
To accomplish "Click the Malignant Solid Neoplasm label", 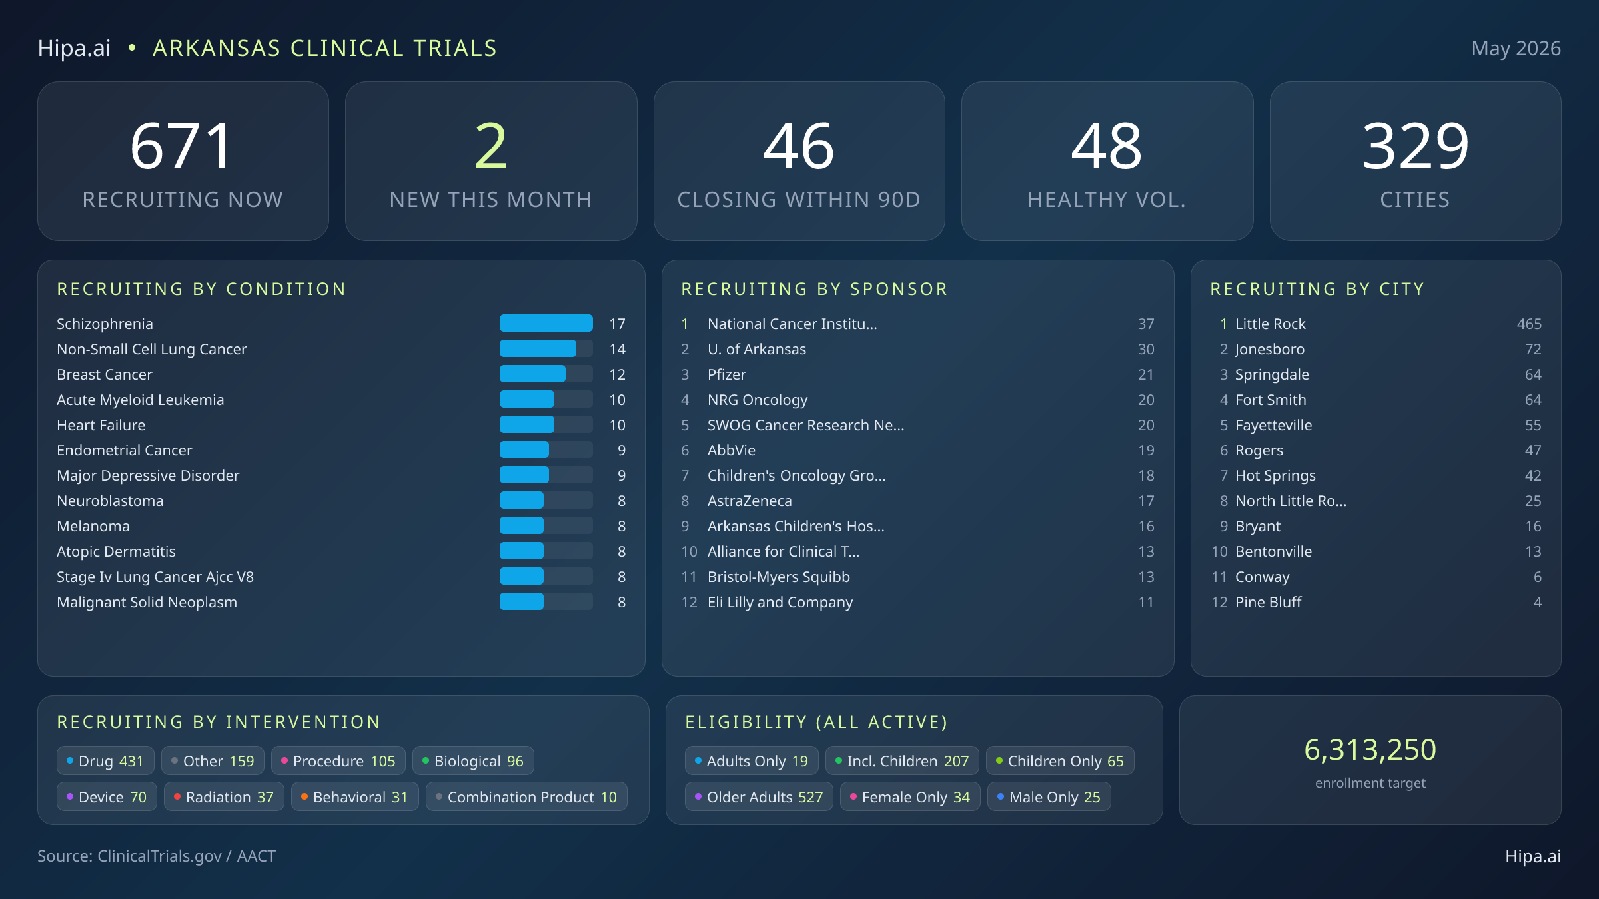I will pos(147,602).
